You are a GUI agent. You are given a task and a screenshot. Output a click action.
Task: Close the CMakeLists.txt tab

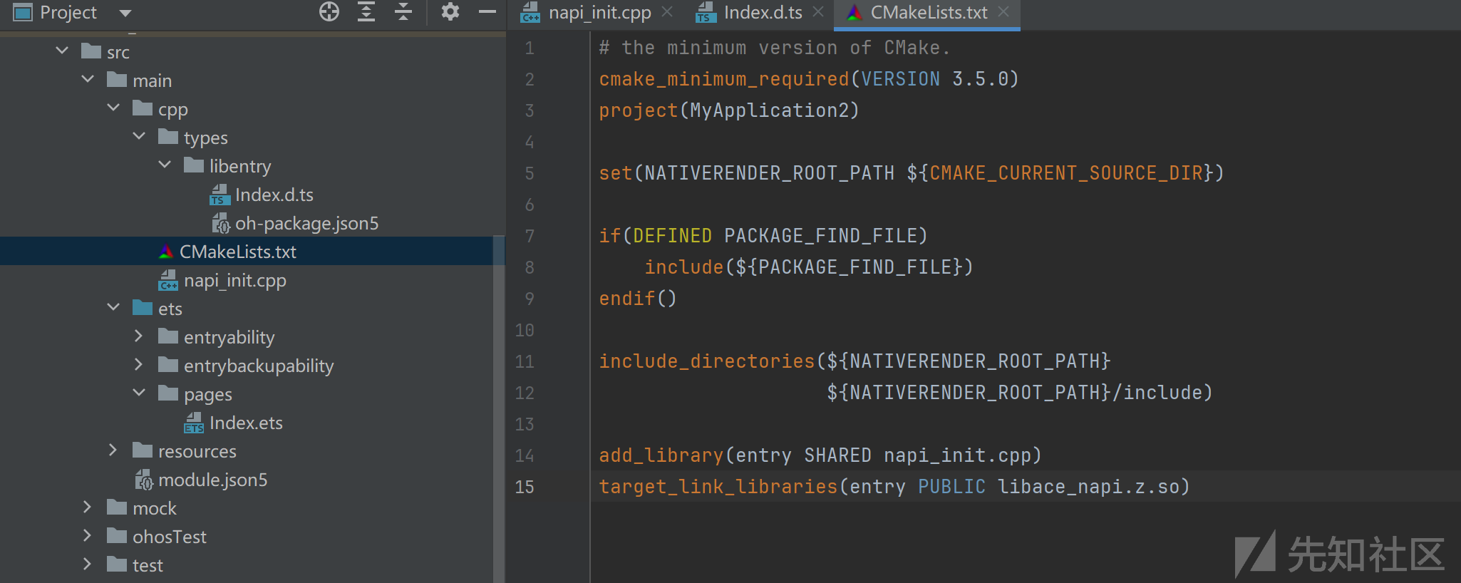click(x=1003, y=12)
